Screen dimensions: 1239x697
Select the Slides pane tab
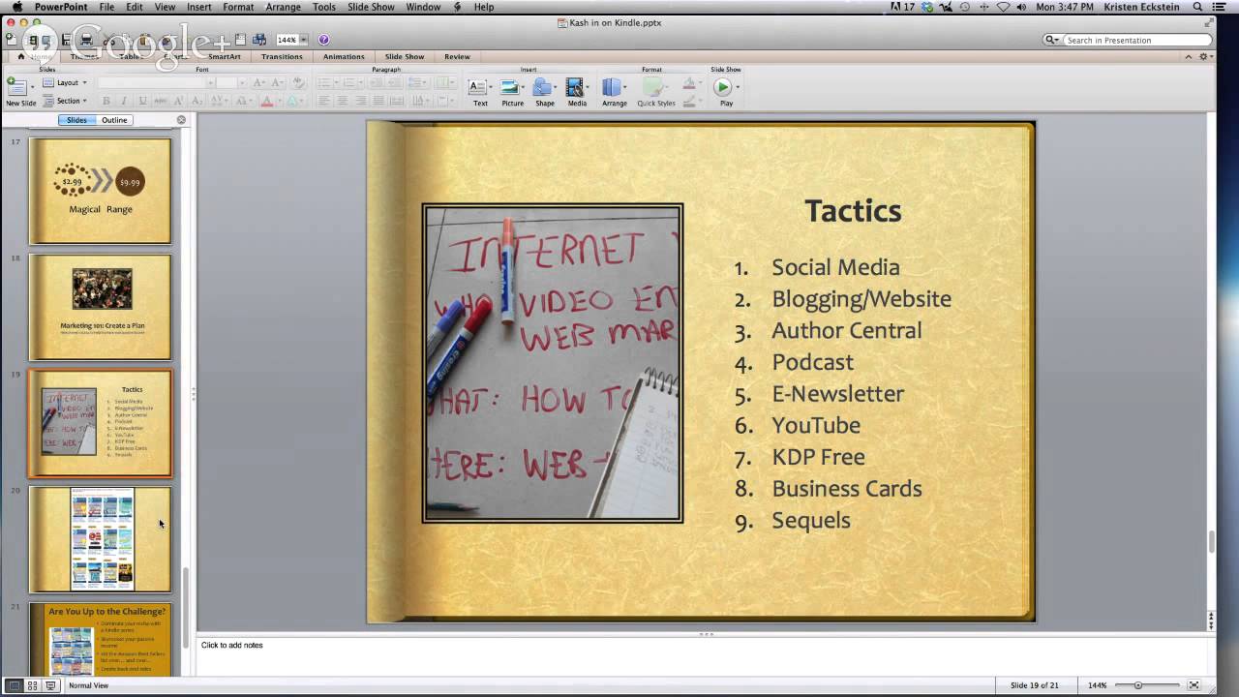pyautogui.click(x=76, y=120)
